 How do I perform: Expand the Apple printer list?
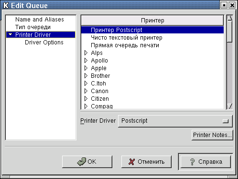[x=86, y=68]
